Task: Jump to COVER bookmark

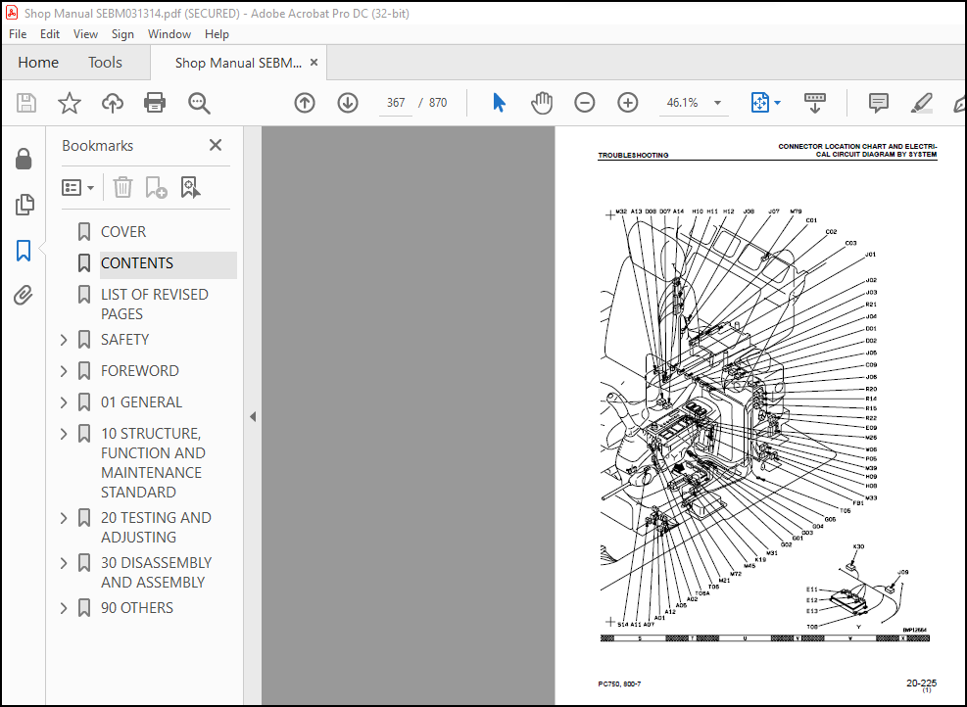Action: pyautogui.click(x=123, y=232)
